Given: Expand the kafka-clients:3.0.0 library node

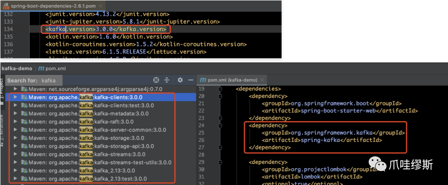Looking at the screenshot, I should (15, 97).
